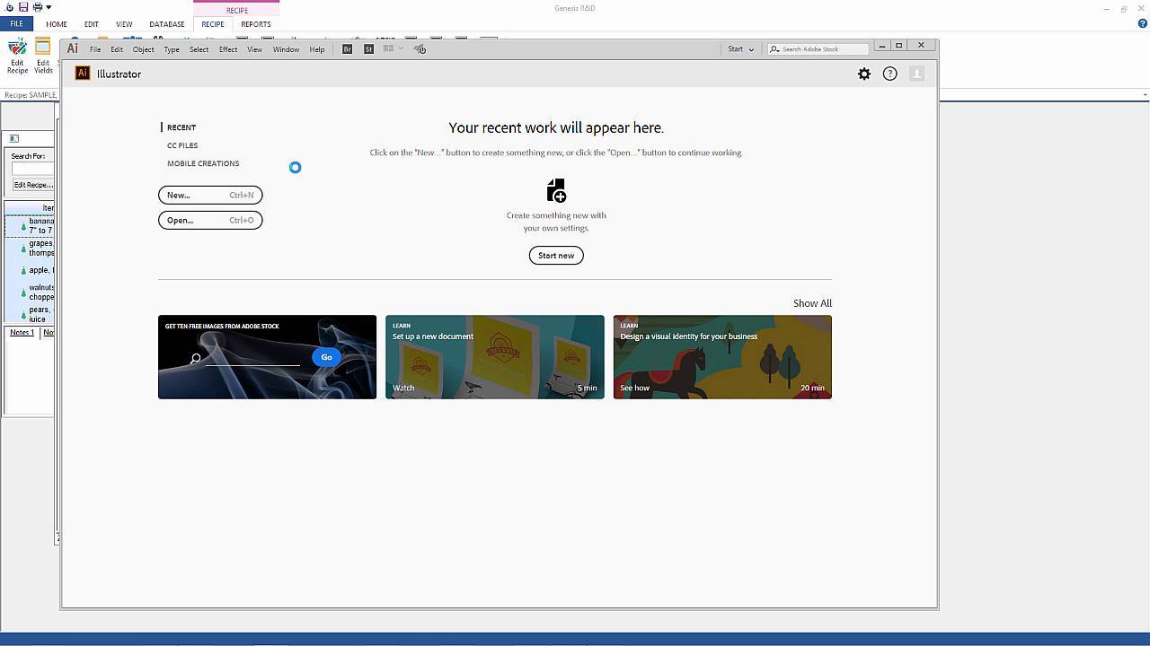The image size is (1150, 646).
Task: Open the Set up a new document tutorial
Action: (x=495, y=357)
